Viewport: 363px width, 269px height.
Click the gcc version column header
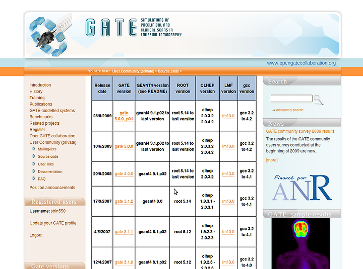(247, 88)
